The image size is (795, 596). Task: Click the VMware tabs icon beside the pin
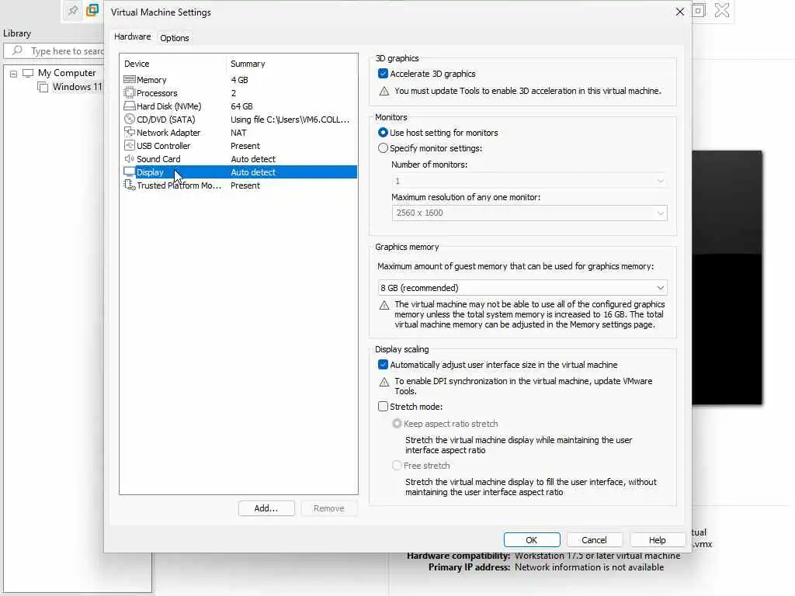point(92,10)
